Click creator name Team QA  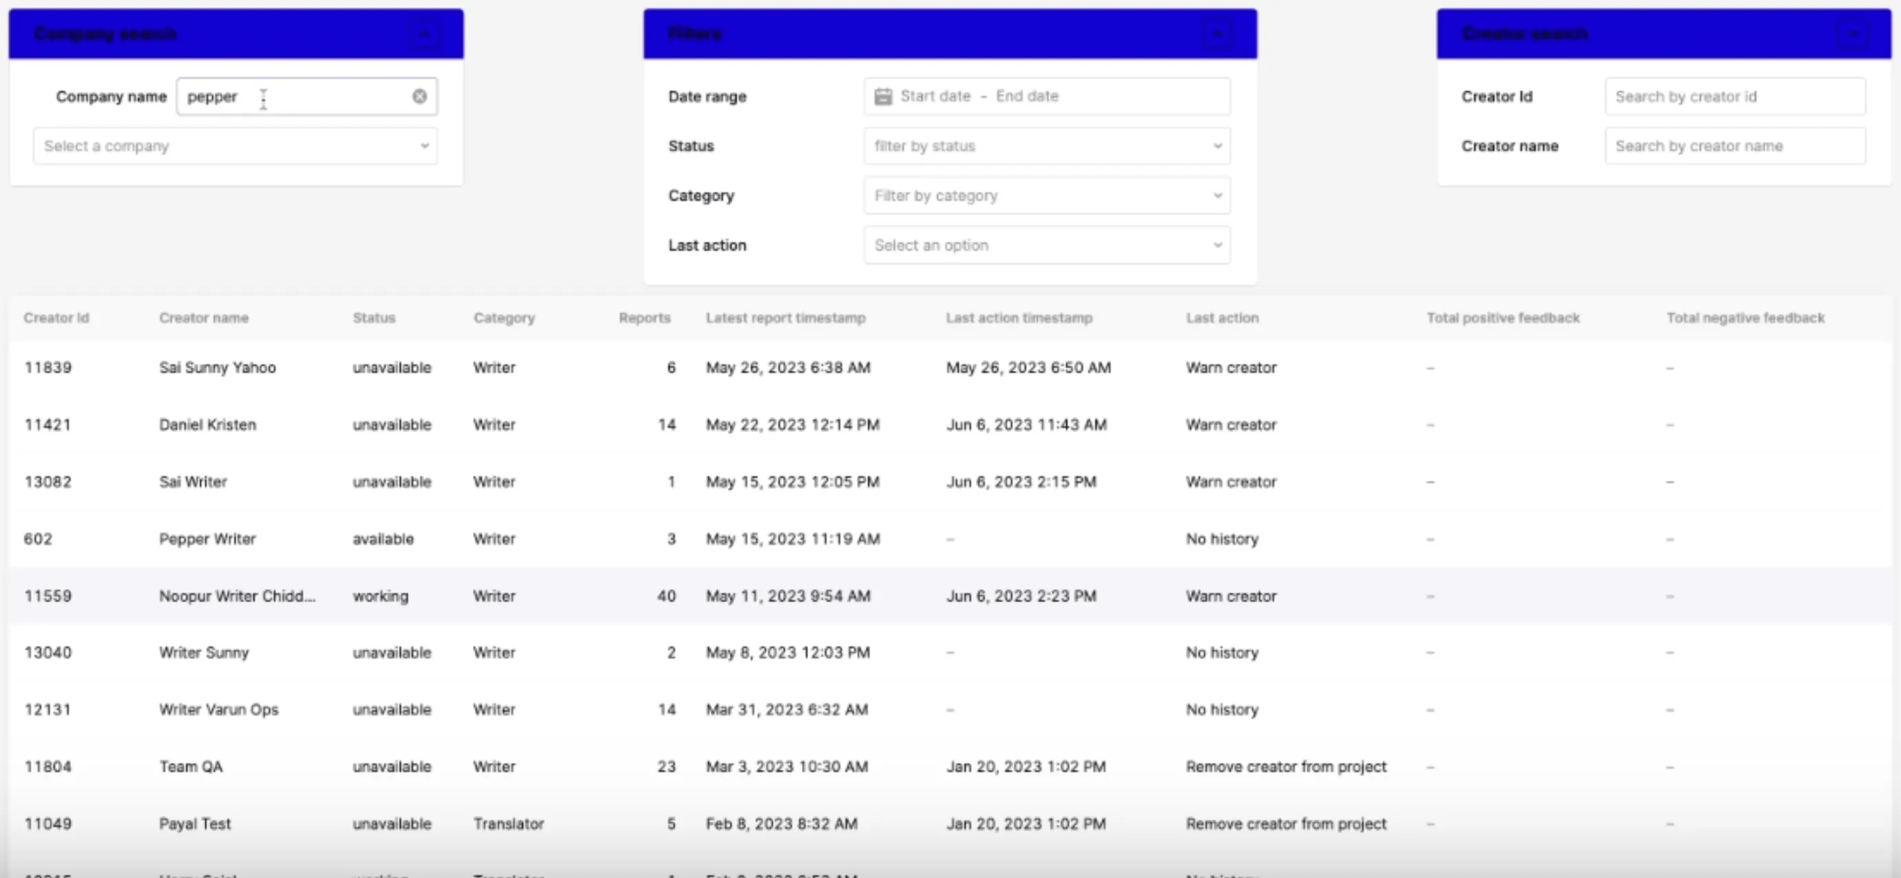(190, 767)
